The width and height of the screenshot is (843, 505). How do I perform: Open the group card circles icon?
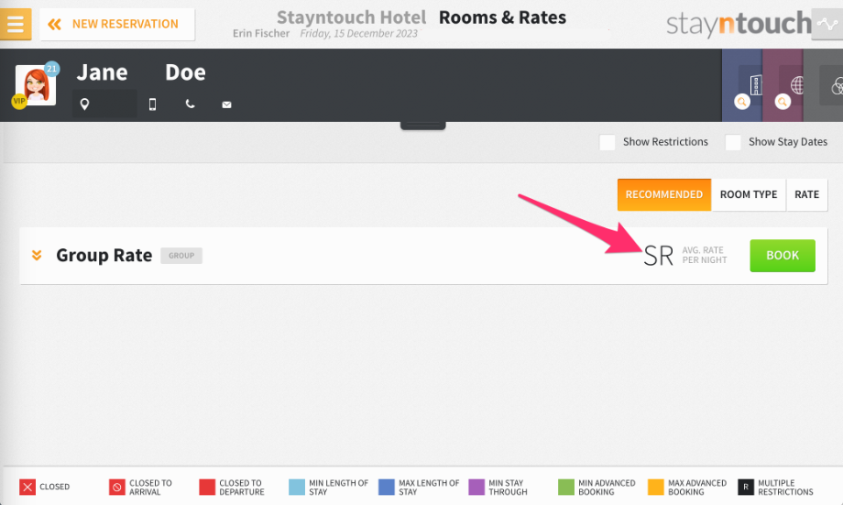[837, 86]
